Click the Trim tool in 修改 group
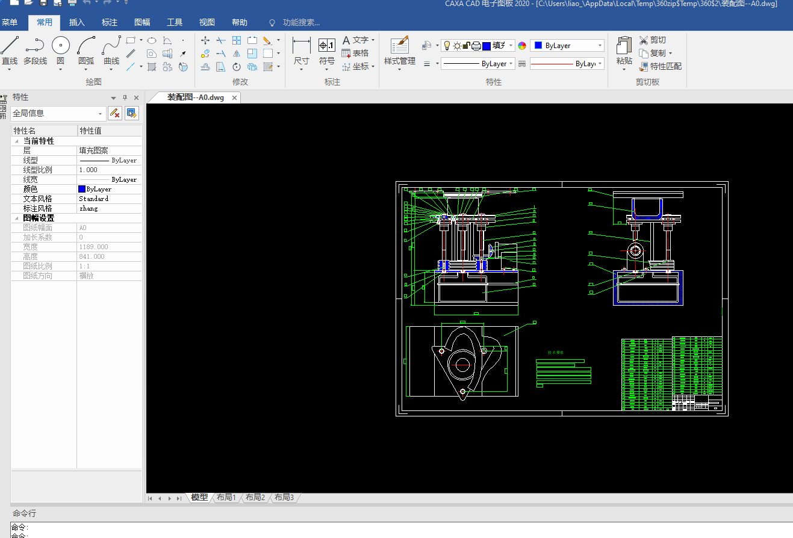This screenshot has height=538, width=793. tap(221, 40)
